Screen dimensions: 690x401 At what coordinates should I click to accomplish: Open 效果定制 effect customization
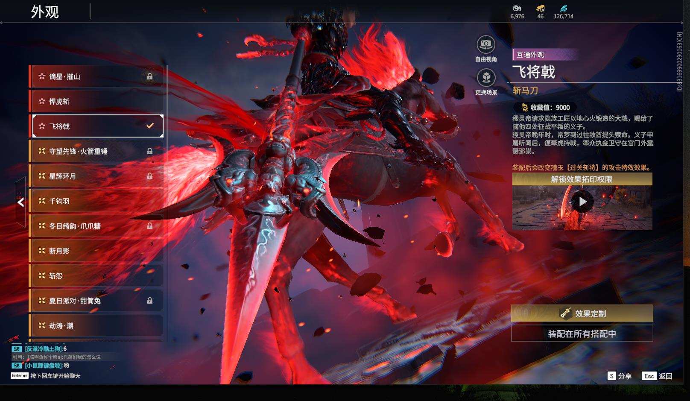click(x=582, y=313)
